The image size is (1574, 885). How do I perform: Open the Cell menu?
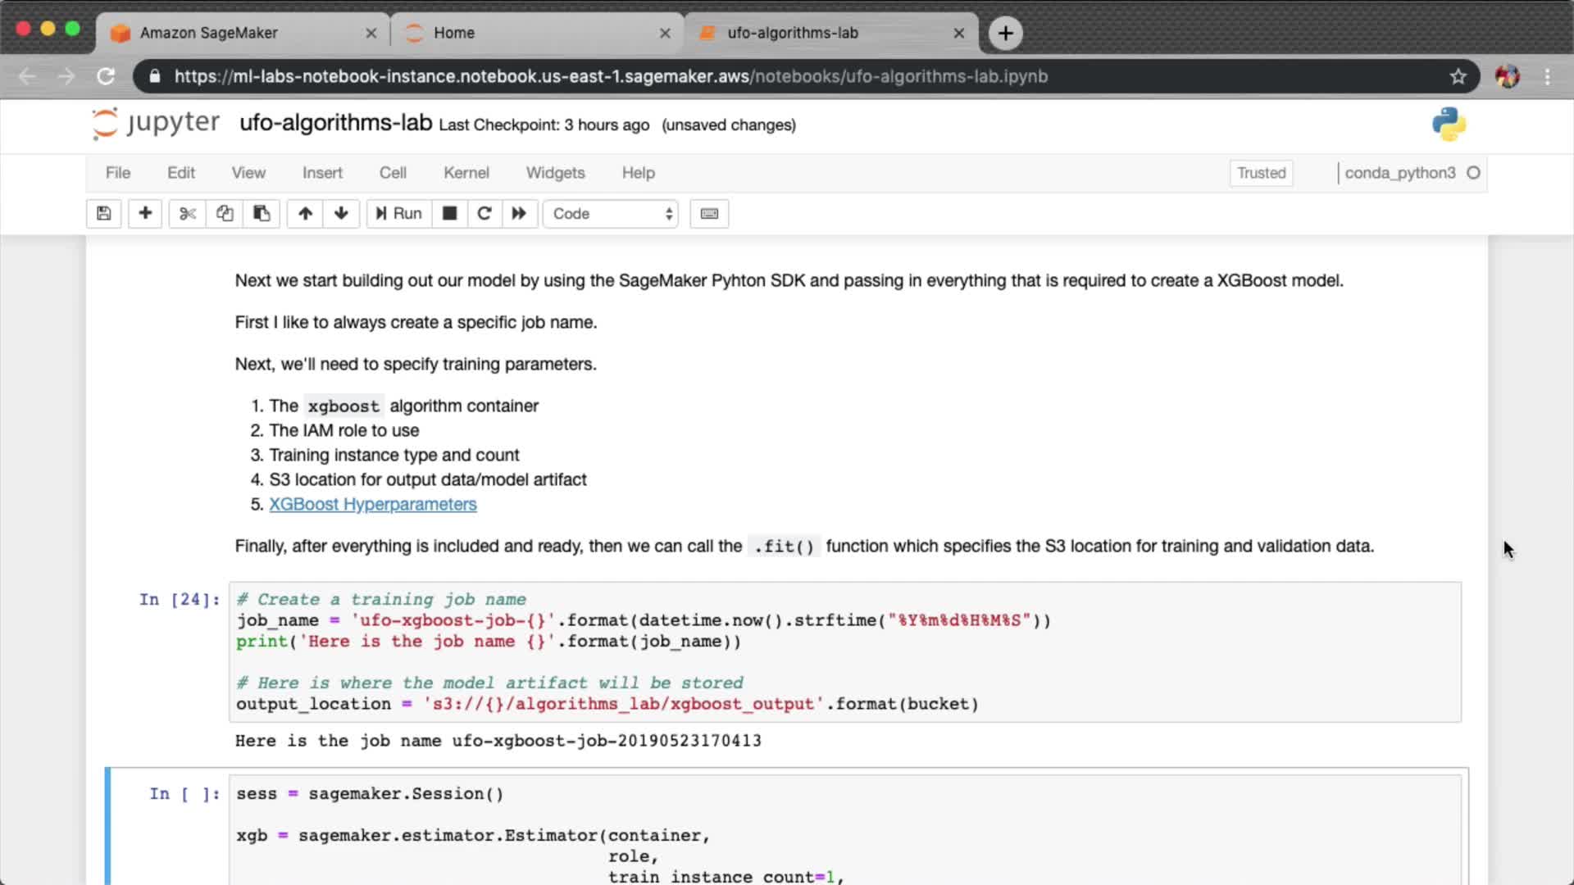pyautogui.click(x=392, y=173)
